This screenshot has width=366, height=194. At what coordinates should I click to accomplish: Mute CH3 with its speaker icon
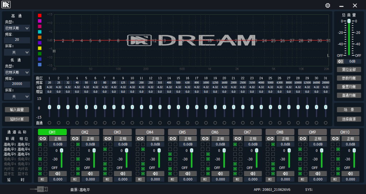(123, 174)
